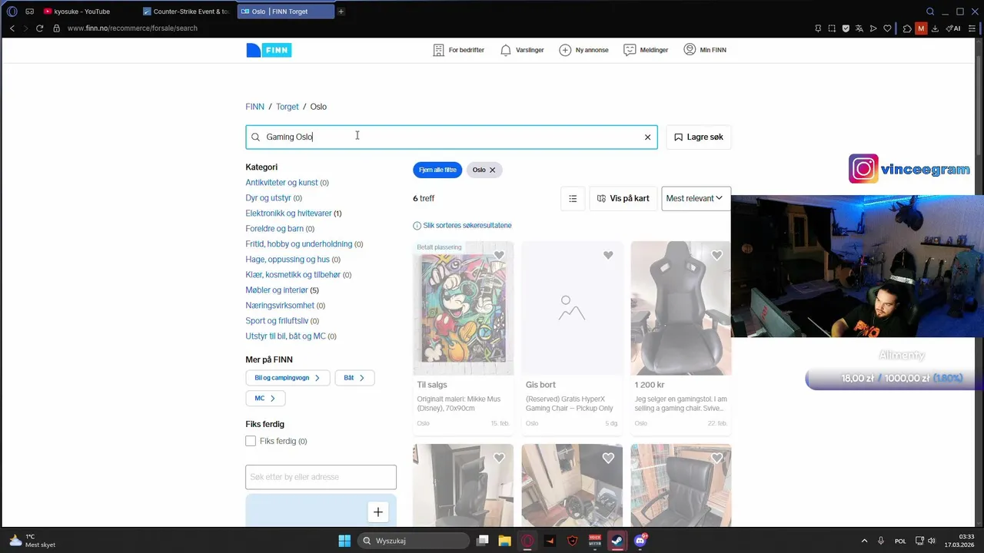984x553 pixels.
Task: Select Elektronikk og hvitevarer category
Action: point(288,214)
